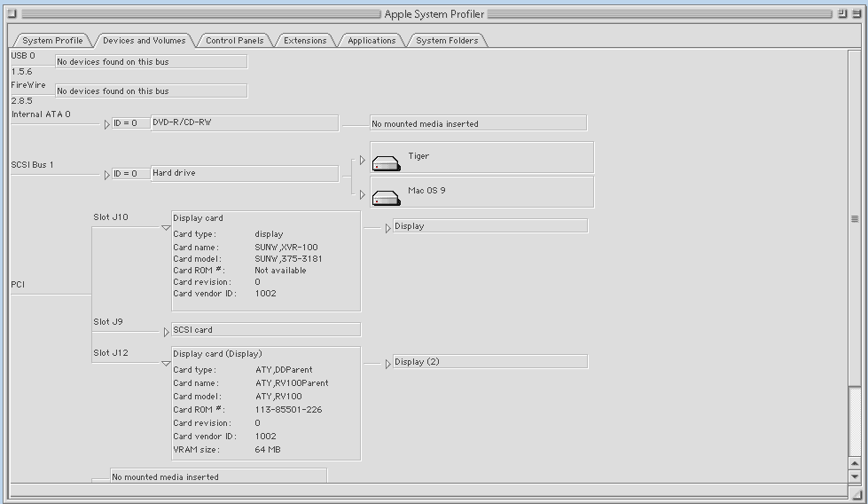The height and width of the screenshot is (504, 868).
Task: Click the Display entry for Slot J10
Action: pos(490,226)
